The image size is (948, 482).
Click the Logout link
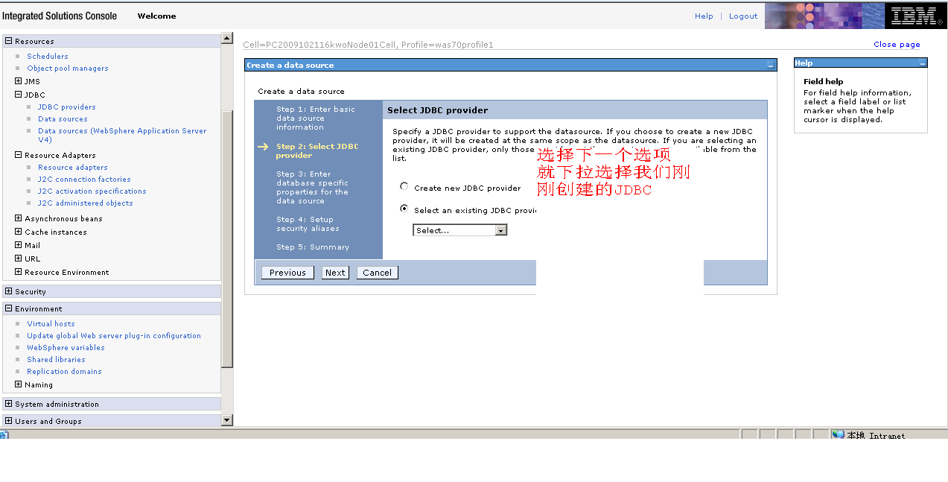pos(743,16)
